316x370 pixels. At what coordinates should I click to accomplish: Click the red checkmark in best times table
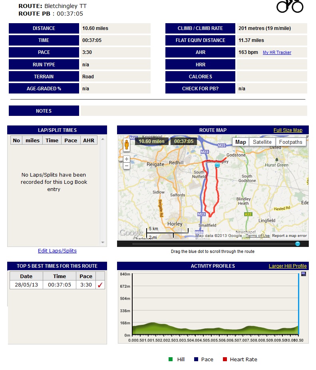[x=100, y=285]
